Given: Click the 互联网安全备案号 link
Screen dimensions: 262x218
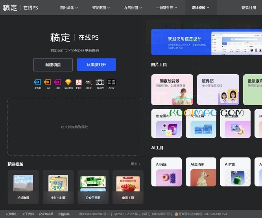Looking at the screenshot, I should point(203,214).
